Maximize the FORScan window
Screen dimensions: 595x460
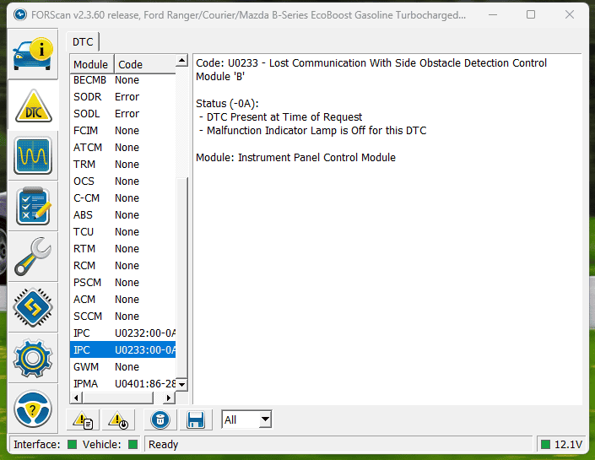(531, 15)
